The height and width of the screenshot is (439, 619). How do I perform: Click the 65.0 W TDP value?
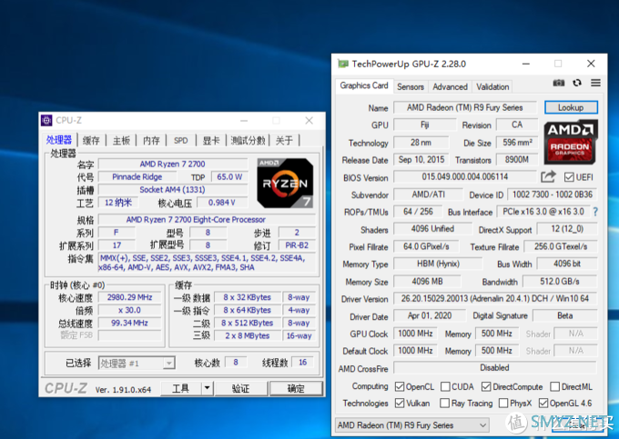pos(229,176)
